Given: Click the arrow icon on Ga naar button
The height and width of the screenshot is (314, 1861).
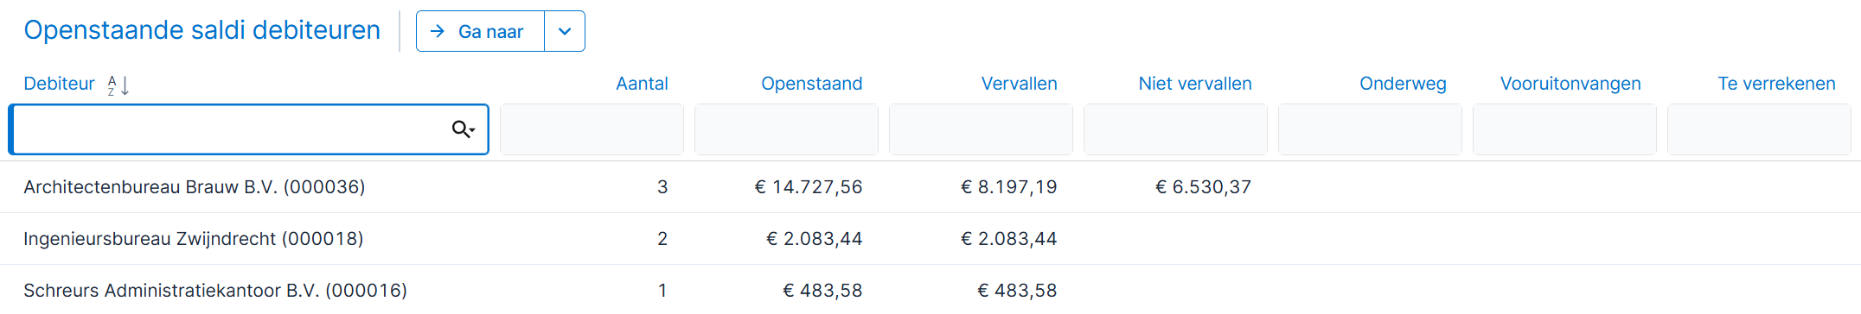Looking at the screenshot, I should [438, 31].
